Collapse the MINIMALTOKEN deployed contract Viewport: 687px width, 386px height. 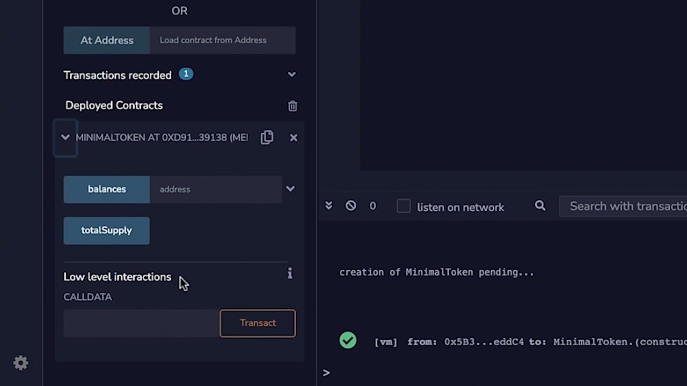pos(65,137)
